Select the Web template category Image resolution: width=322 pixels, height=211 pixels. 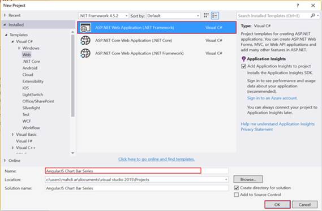click(27, 55)
